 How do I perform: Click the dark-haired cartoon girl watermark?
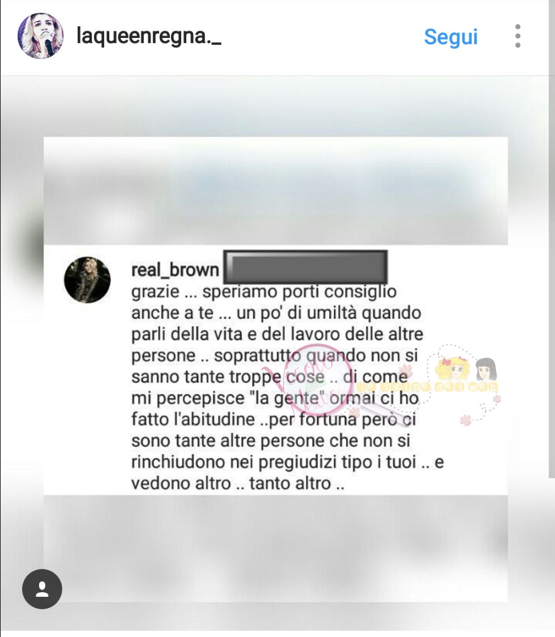point(486,369)
